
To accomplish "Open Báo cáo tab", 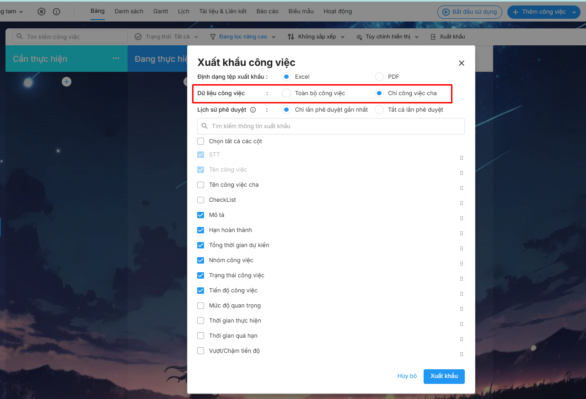I will point(268,11).
